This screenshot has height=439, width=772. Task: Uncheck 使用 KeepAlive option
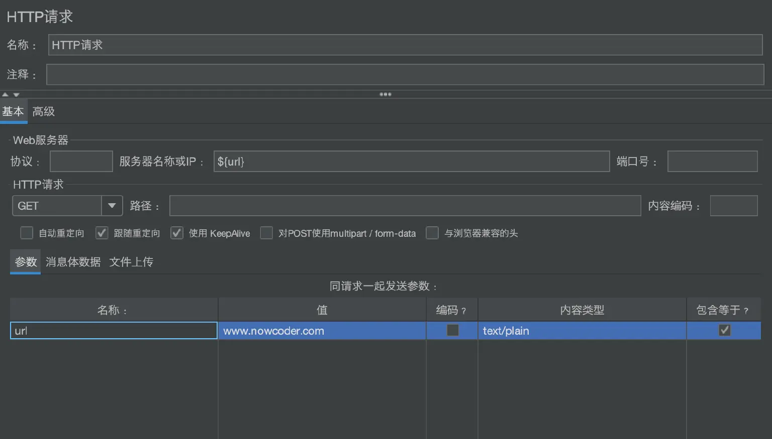[176, 233]
